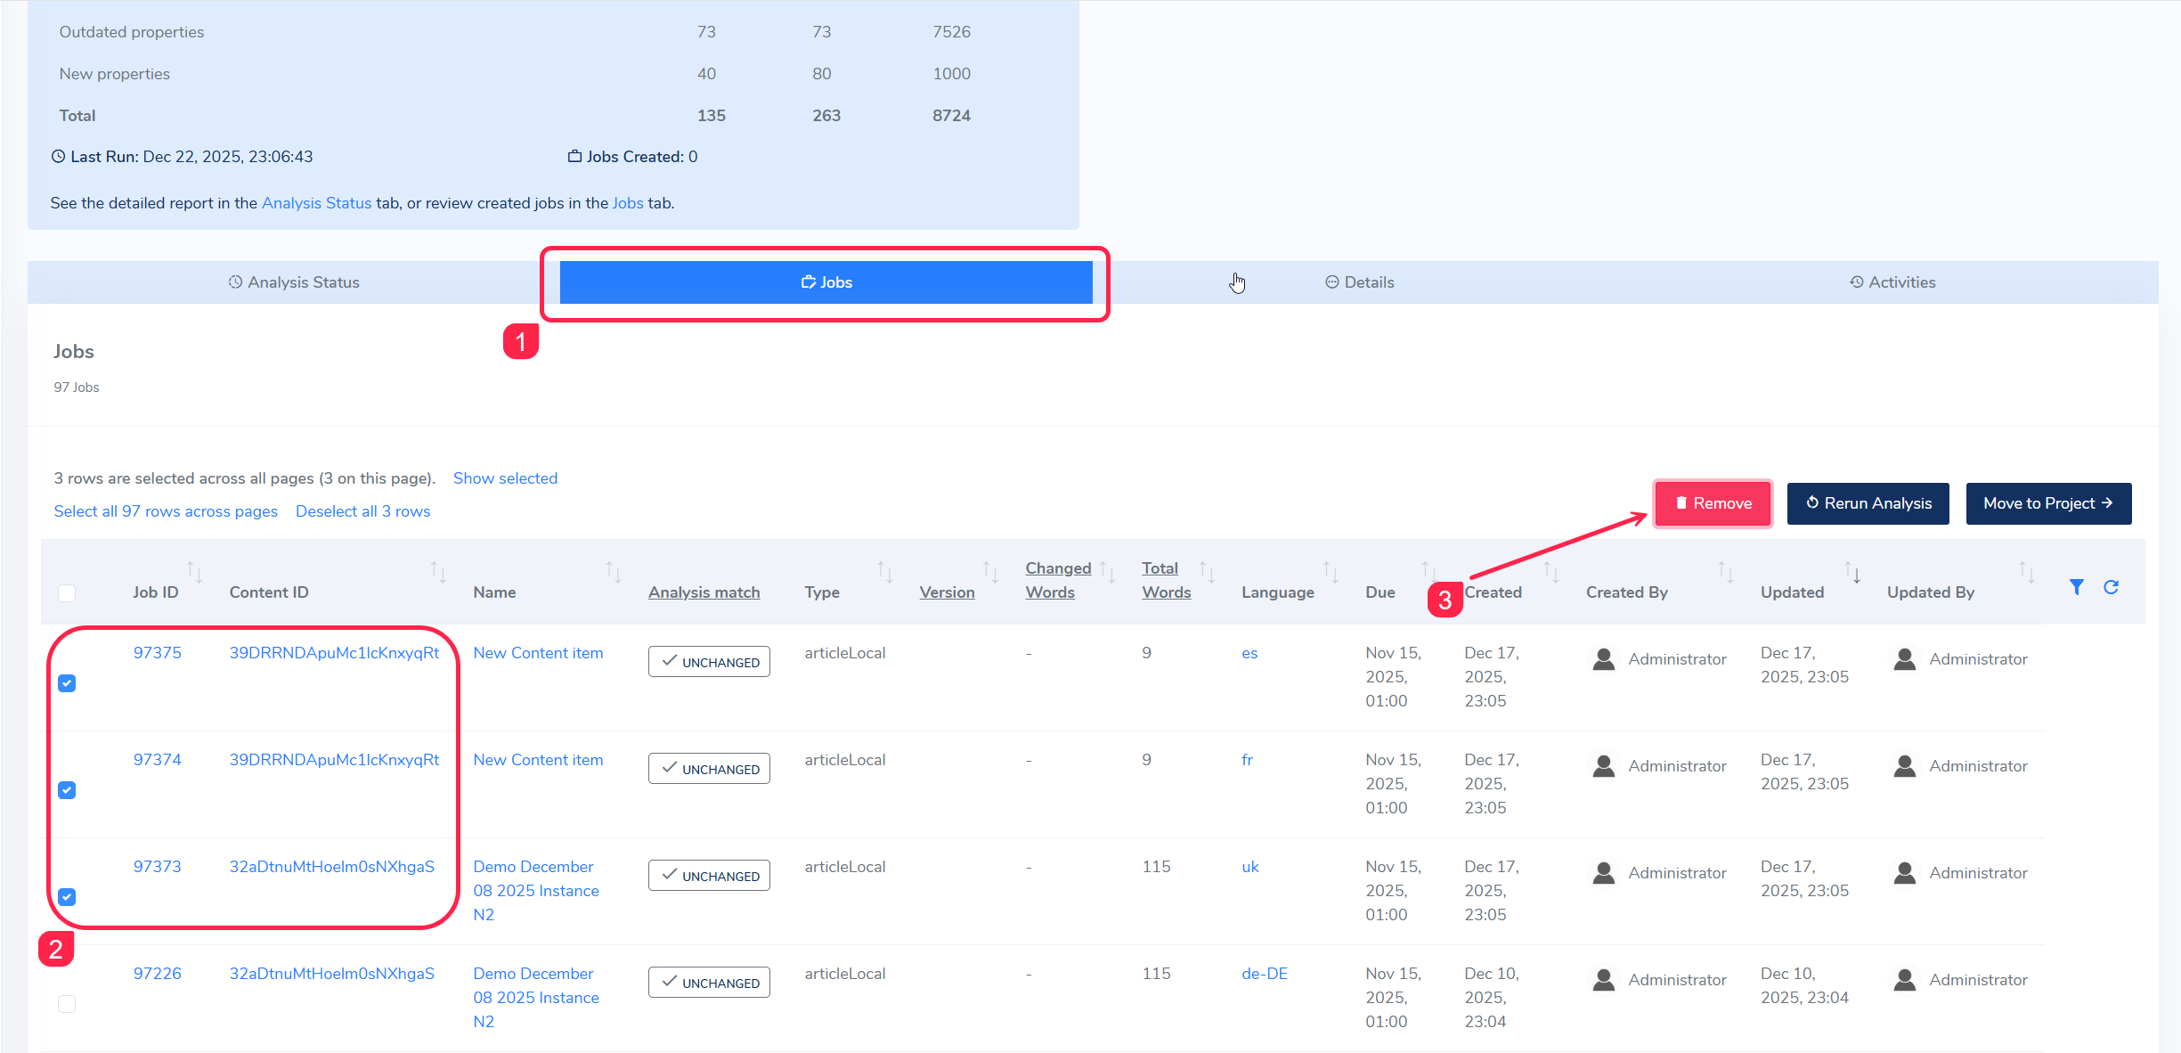Screen dimensions: 2181x1053
Task: Click Administrator avatar in Created By for job 97226
Action: 1603,980
